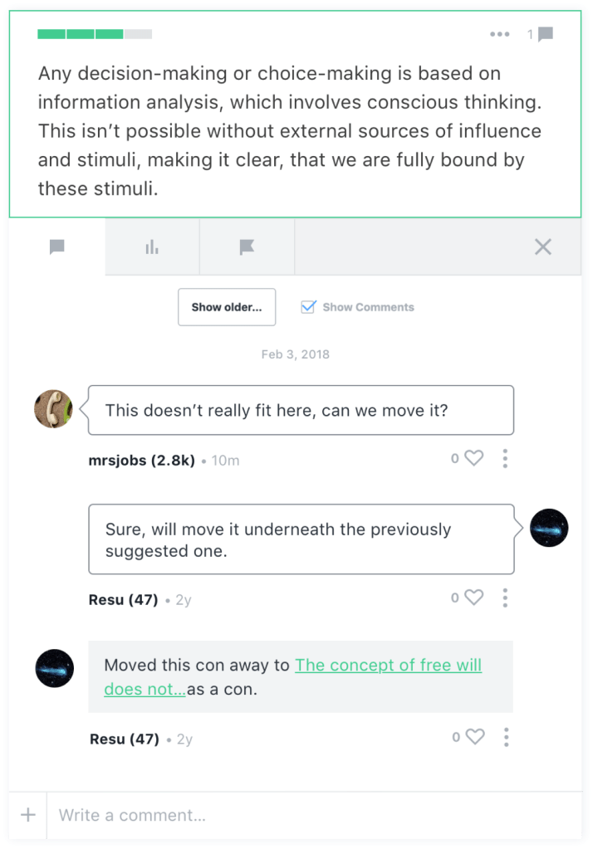
Task: Open 'The concept of free will' link
Action: [x=388, y=666]
